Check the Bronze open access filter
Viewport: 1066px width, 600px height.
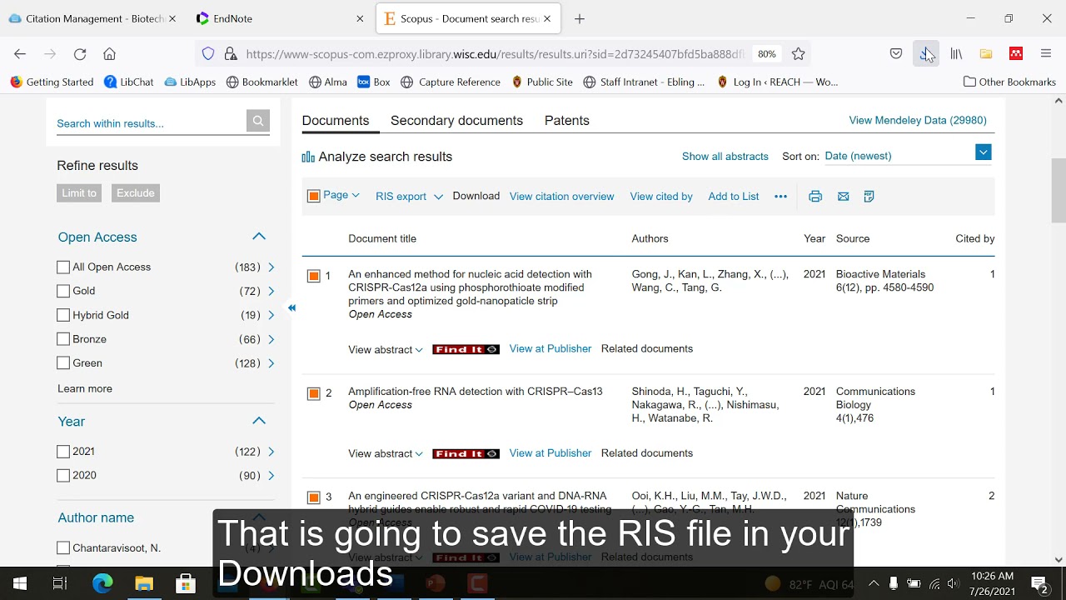pyautogui.click(x=63, y=339)
